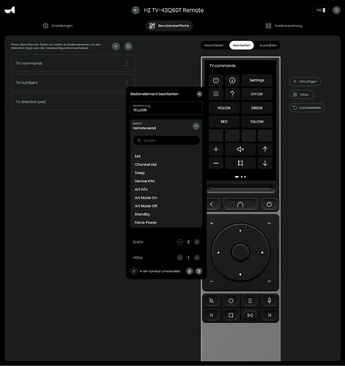
Task: Click the drag handle on the TV commands row
Action: tap(127, 63)
